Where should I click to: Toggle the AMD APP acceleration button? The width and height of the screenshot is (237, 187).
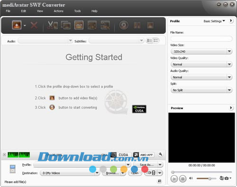144,155
